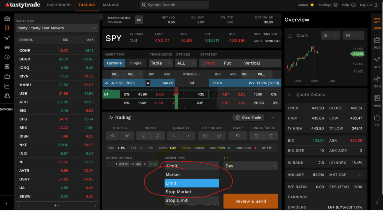This screenshot has height=213, width=383.
Task: Click the Swap order icon
Action: [238, 136]
